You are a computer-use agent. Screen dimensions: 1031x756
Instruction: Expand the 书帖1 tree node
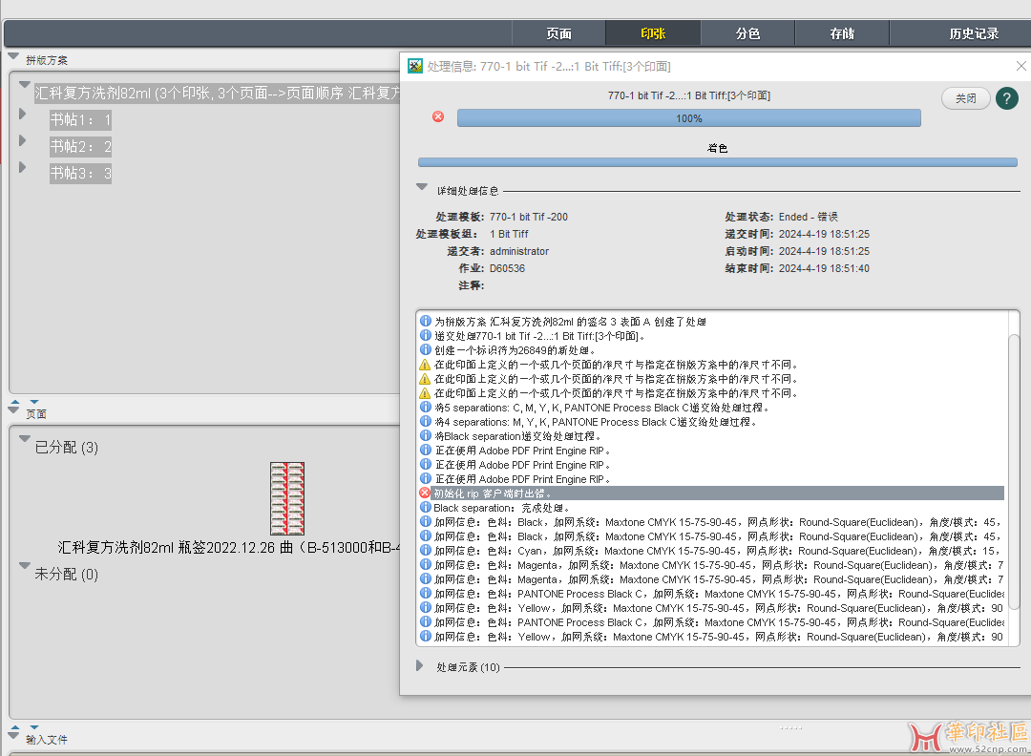click(x=22, y=114)
